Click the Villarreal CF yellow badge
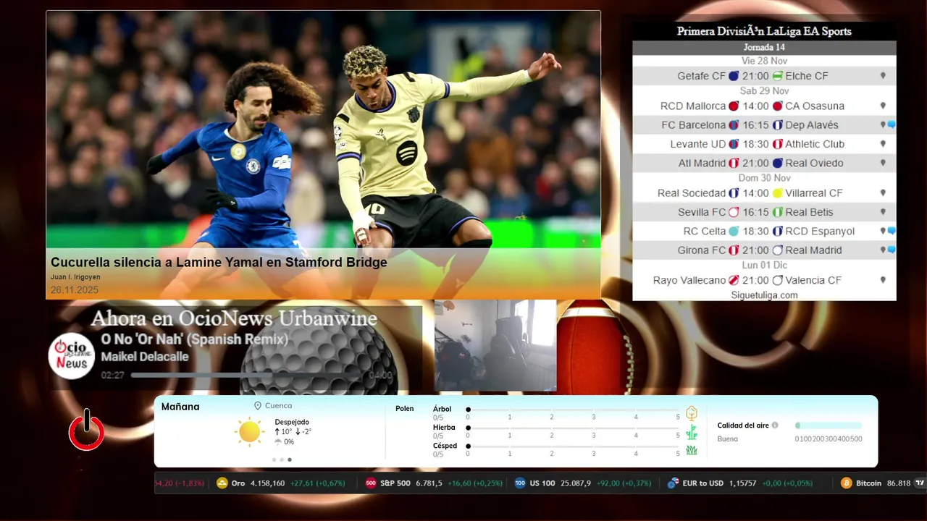The height and width of the screenshot is (521, 927). [x=777, y=193]
